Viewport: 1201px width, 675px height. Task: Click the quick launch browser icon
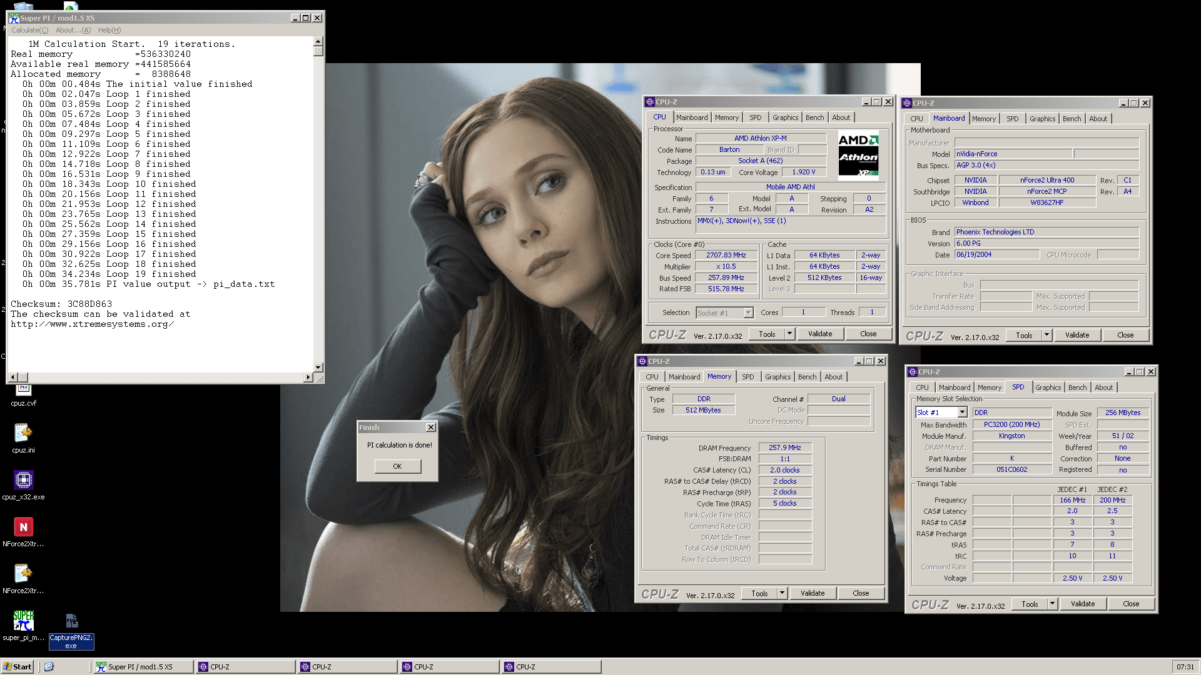click(49, 667)
